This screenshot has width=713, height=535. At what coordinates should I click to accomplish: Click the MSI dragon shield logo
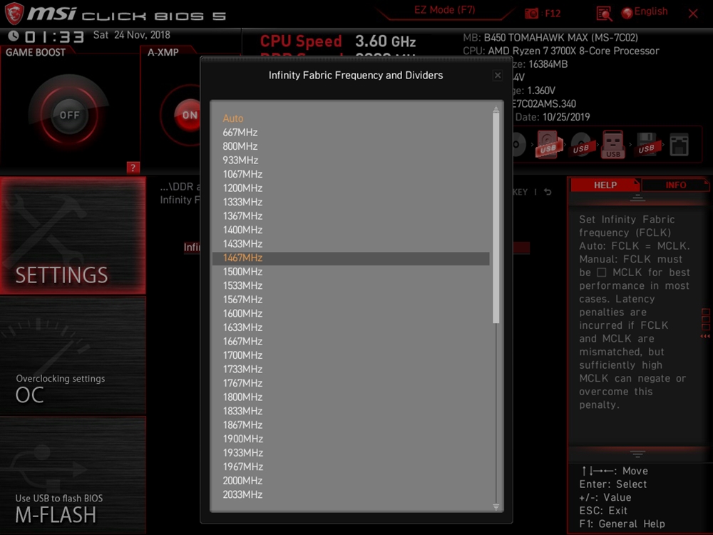pos(14,13)
